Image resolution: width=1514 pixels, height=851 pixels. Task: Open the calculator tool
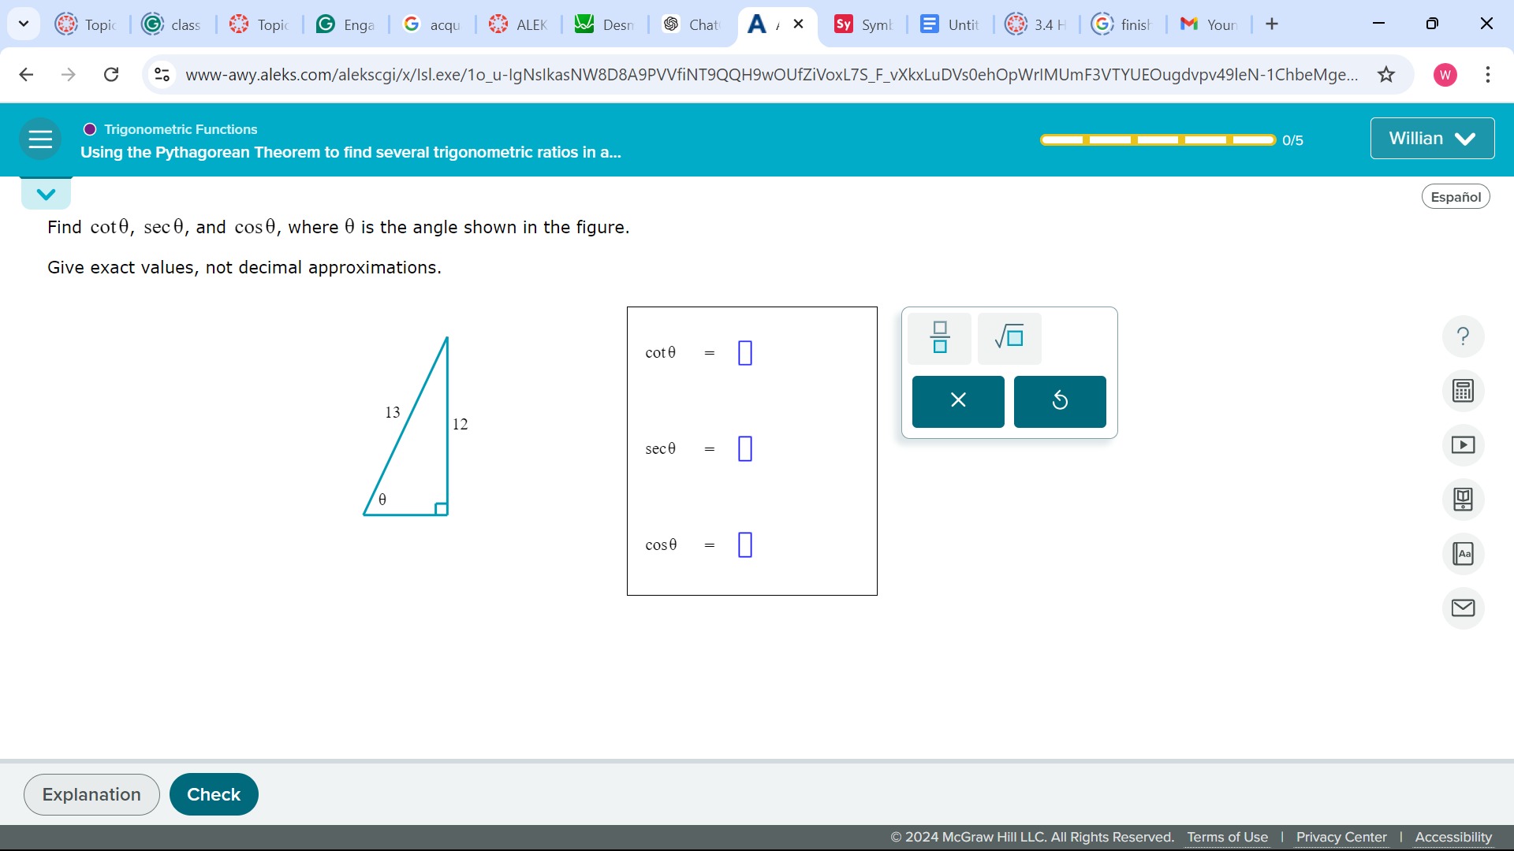1463,391
